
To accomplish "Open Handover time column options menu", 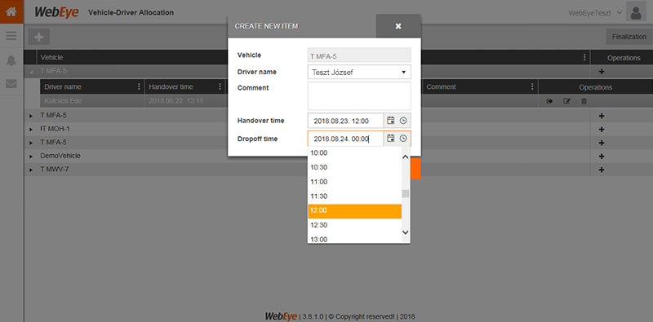I will tap(220, 87).
